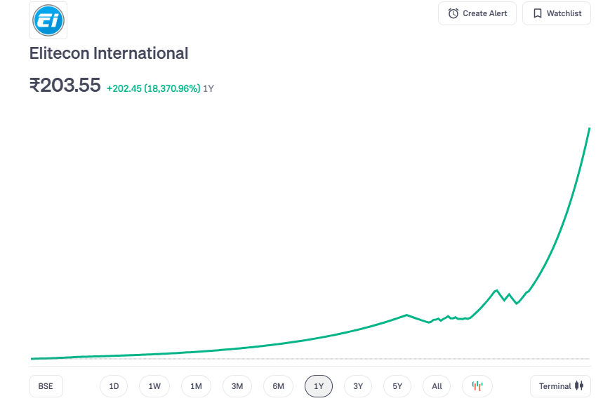
Task: Select the 5Y time range
Action: point(397,386)
